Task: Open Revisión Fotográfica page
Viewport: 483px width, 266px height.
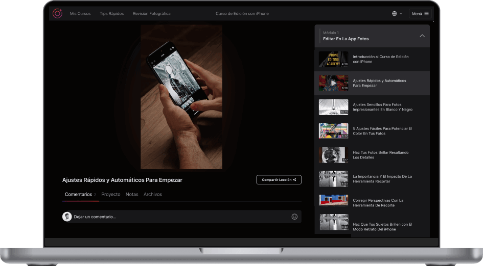Action: point(152,14)
